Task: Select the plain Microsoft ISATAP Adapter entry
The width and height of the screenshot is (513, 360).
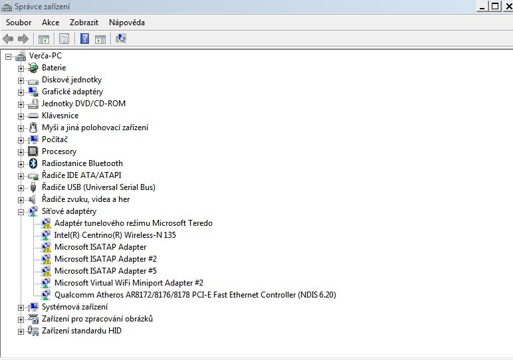Action: point(100,247)
